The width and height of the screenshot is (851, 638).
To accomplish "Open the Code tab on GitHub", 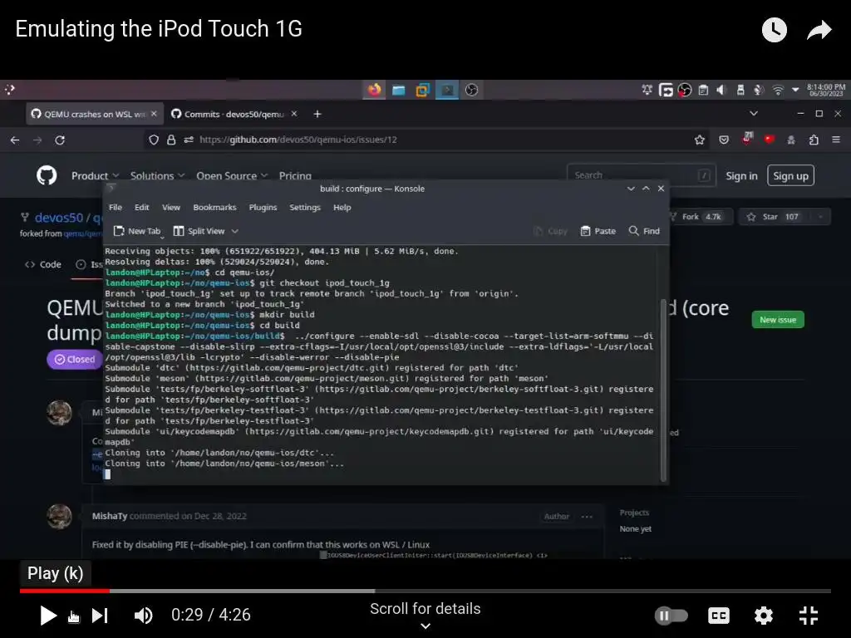I will point(43,264).
